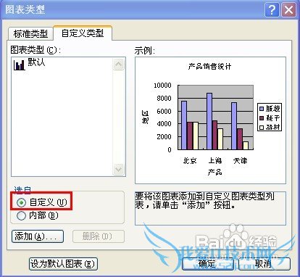Click the blue legend swatch in preview

pyautogui.click(x=261, y=109)
